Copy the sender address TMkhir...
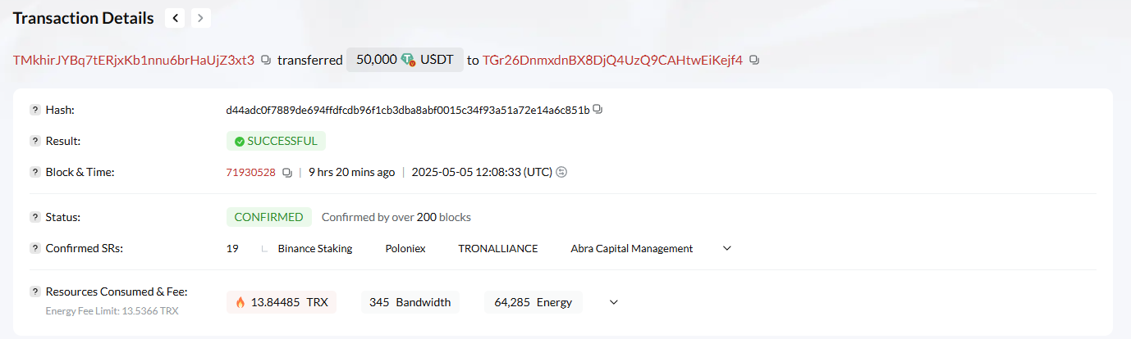 pyautogui.click(x=265, y=61)
